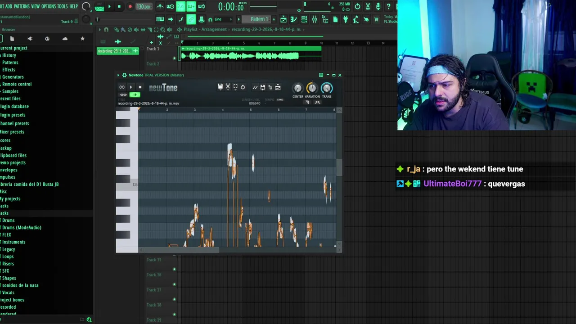Open the Browser view icon in toolbar
The image size is (576, 324).
tap(325, 19)
